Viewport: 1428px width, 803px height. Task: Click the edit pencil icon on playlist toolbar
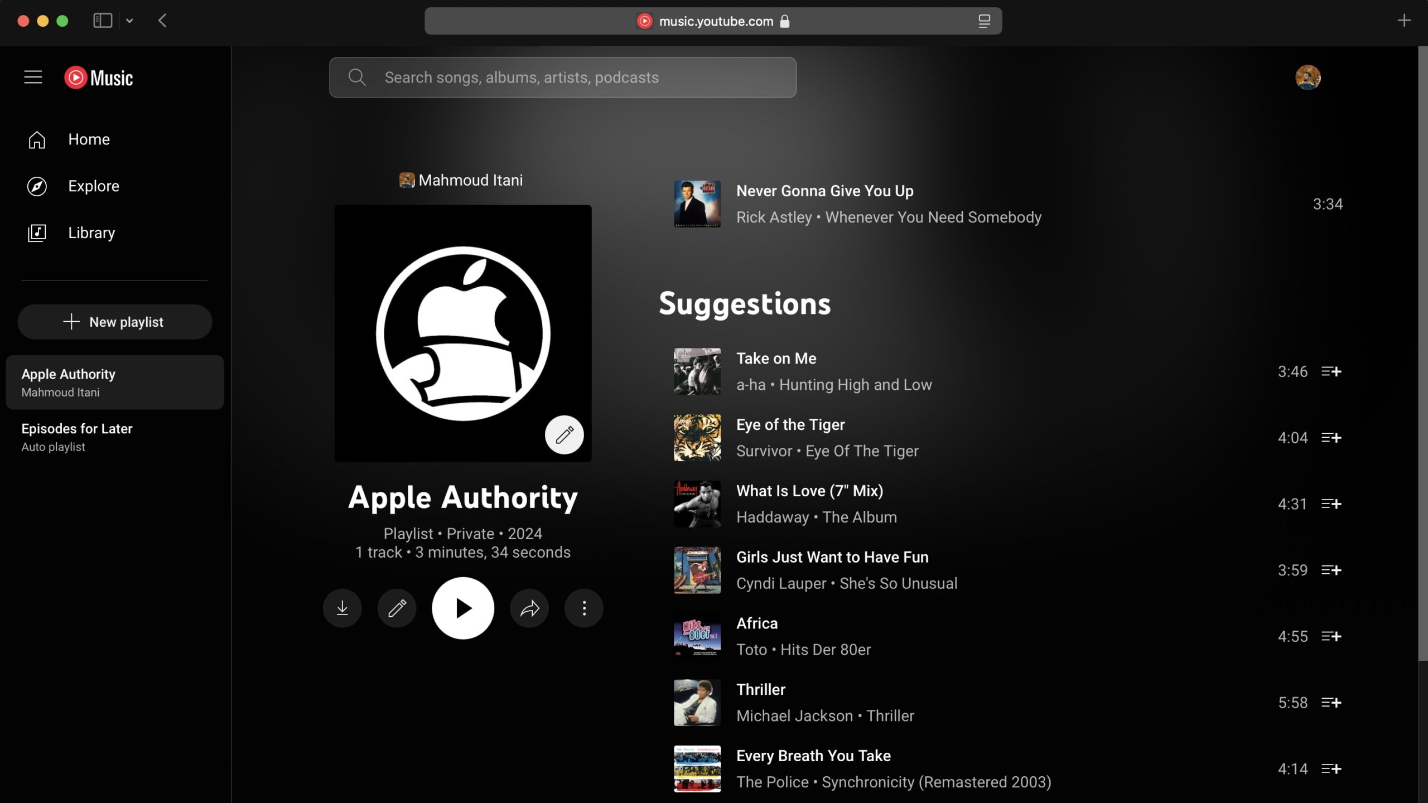click(x=397, y=608)
